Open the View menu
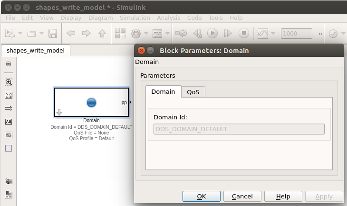The height and width of the screenshot is (206, 347). click(47, 18)
